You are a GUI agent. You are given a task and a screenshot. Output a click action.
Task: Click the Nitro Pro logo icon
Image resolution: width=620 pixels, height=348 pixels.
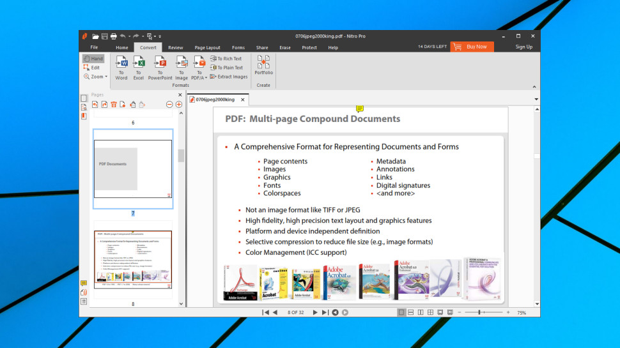tap(84, 36)
